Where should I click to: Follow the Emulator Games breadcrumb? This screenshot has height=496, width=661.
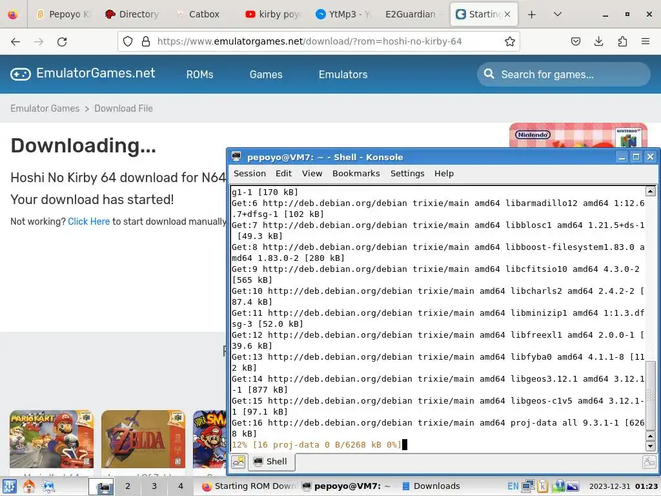(x=45, y=108)
